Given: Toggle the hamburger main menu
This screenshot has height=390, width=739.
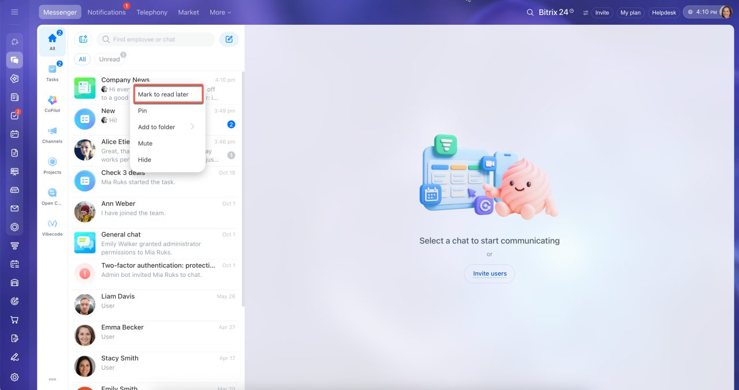Looking at the screenshot, I should click(15, 12).
